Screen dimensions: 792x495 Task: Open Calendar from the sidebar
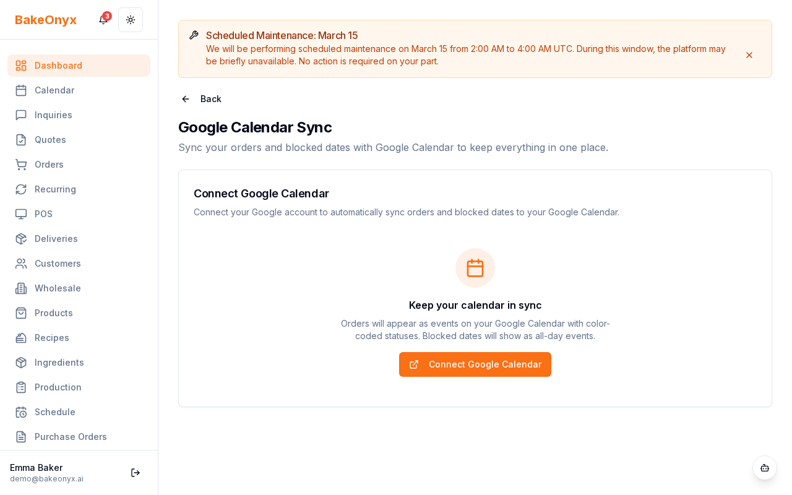pyautogui.click(x=54, y=90)
